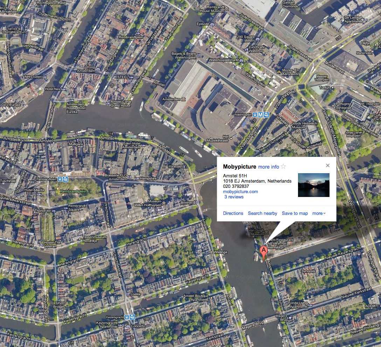The image size is (381, 347).
Task: Open the 'more info' link
Action: (268, 167)
